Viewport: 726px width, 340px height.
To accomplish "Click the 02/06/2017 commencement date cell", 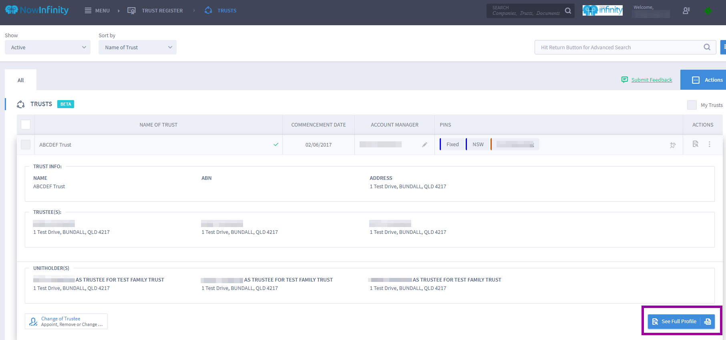I will (318, 145).
